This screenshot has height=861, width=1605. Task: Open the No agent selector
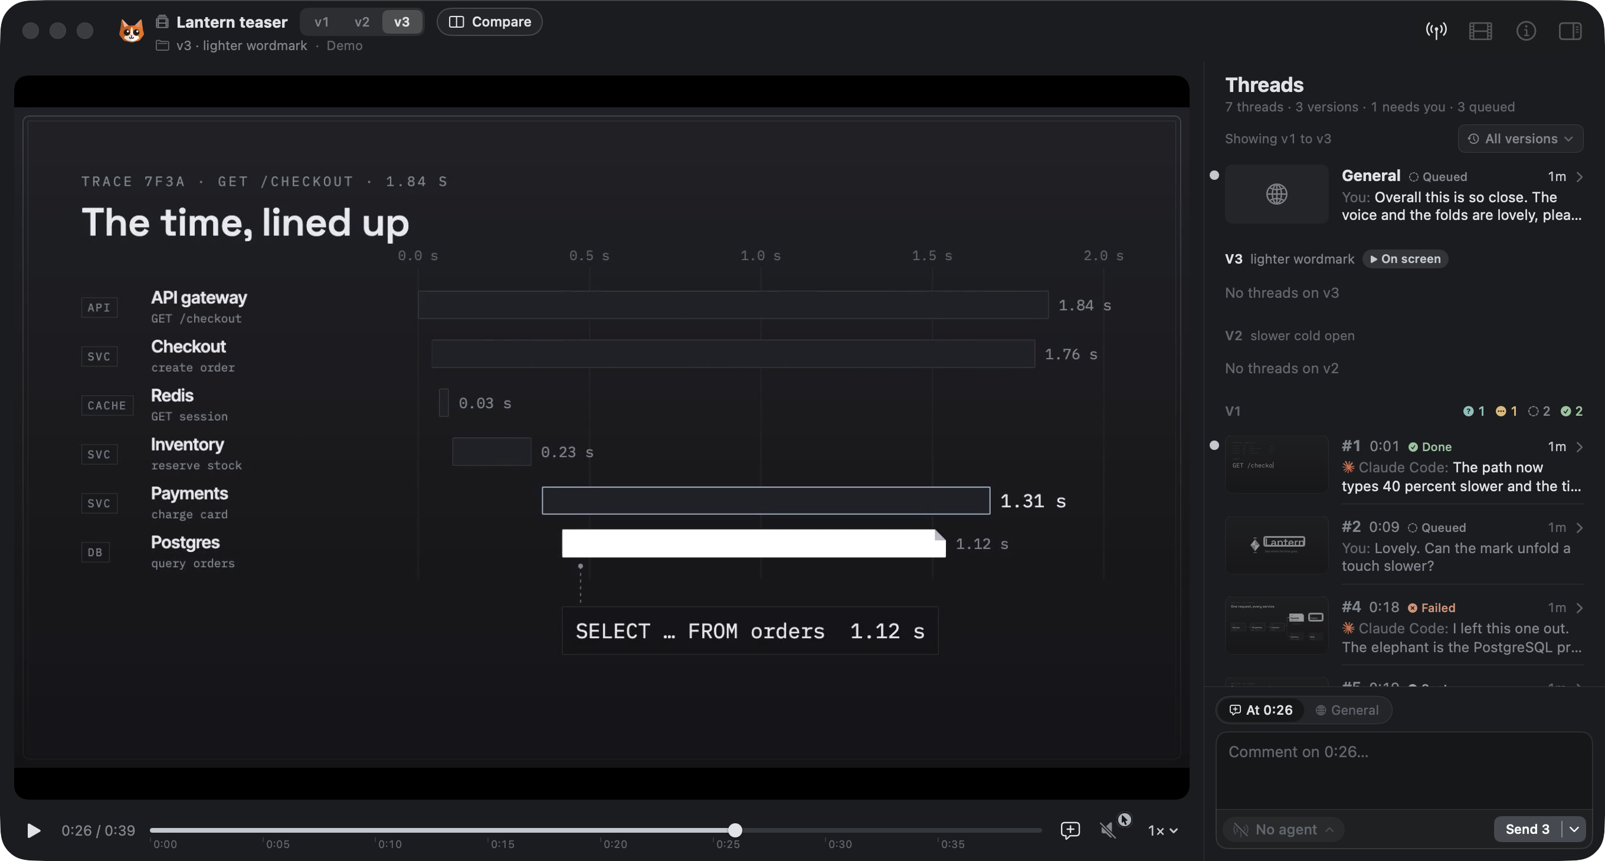(1283, 829)
